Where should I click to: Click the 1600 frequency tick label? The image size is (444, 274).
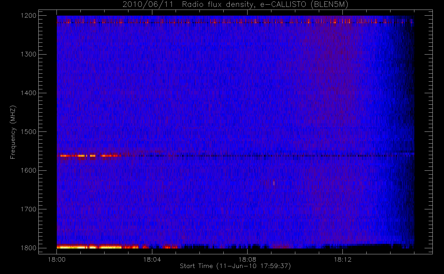[x=29, y=170]
